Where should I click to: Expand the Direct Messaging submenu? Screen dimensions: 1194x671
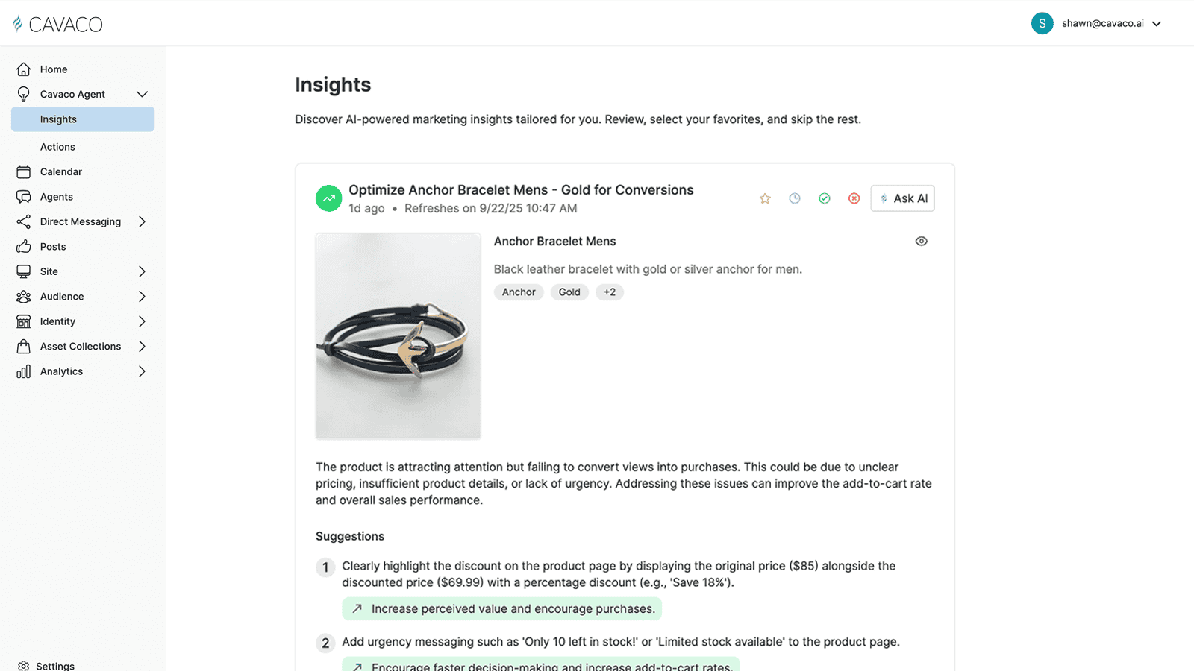pos(142,221)
